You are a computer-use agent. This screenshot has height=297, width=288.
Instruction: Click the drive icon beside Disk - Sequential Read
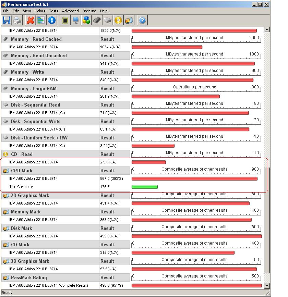coord(6,105)
